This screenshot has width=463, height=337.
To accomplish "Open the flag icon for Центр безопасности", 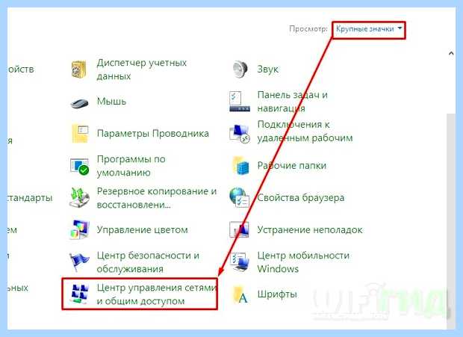I will pyautogui.click(x=79, y=262).
